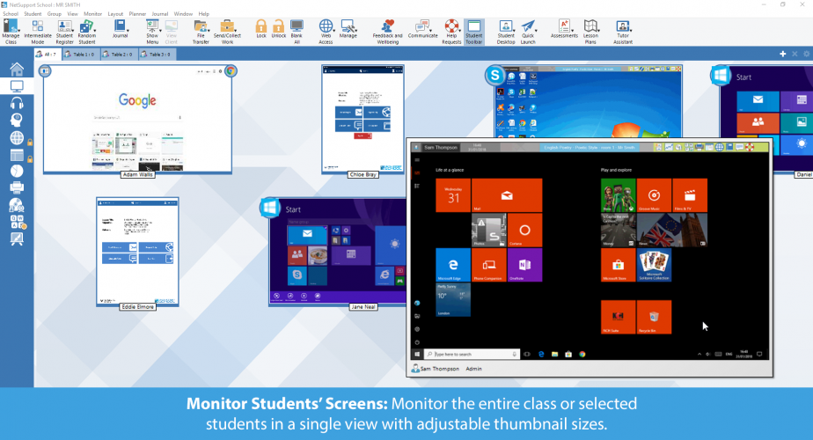The height and width of the screenshot is (440, 813).
Task: Toggle the Student Toolbar button
Action: click(473, 31)
